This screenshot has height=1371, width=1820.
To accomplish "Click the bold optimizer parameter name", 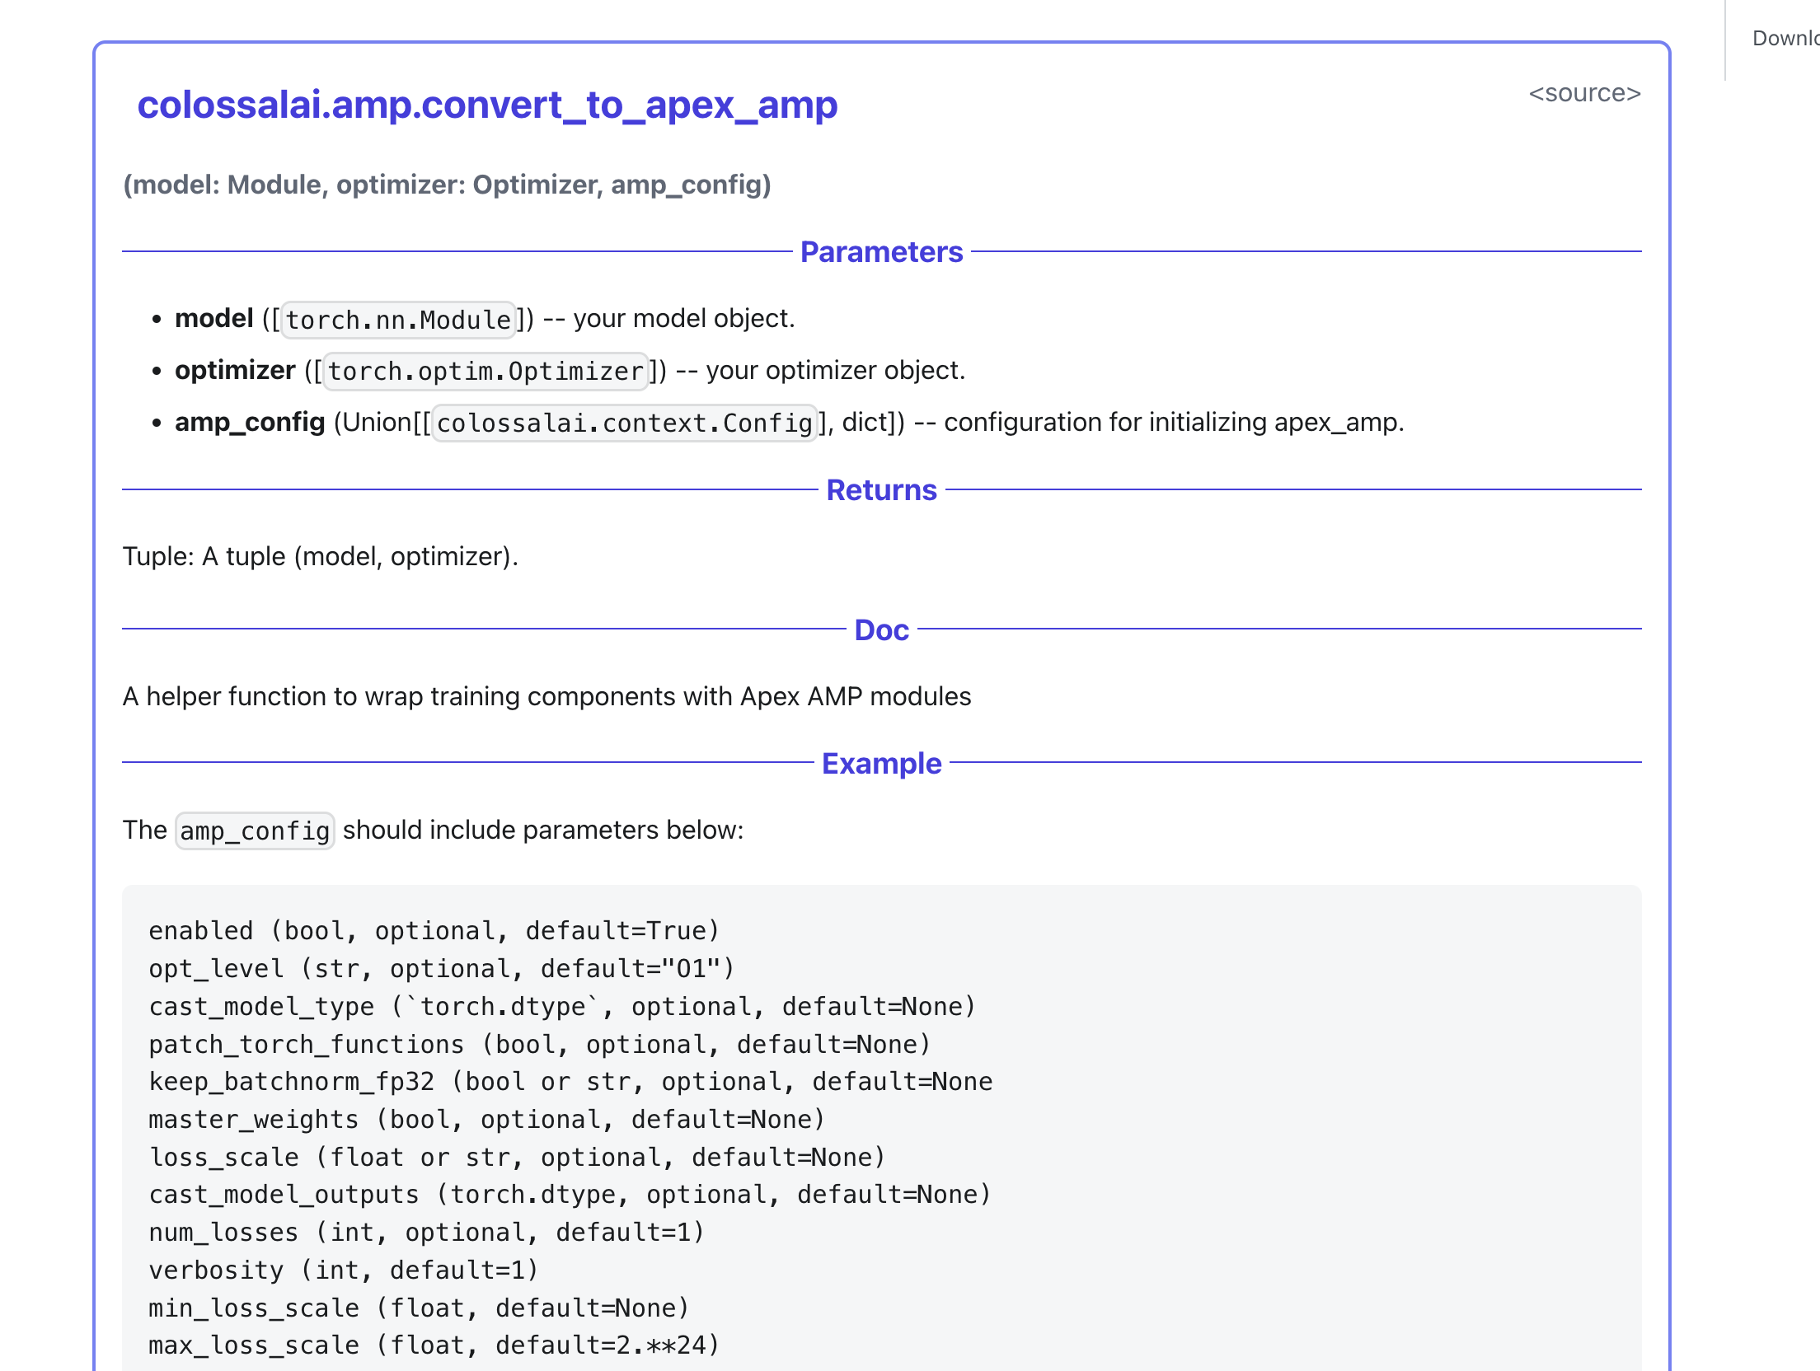I will [x=235, y=370].
